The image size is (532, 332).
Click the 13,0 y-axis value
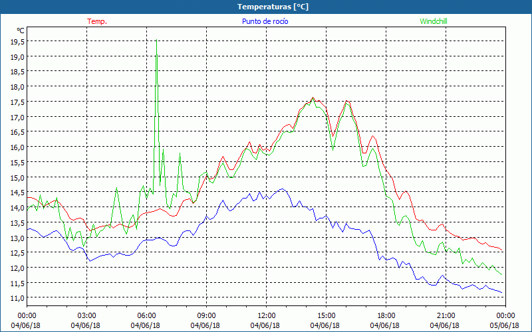18,238
